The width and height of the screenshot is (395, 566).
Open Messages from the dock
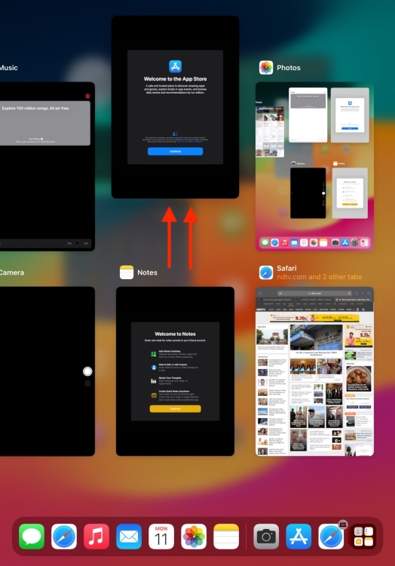point(32,537)
